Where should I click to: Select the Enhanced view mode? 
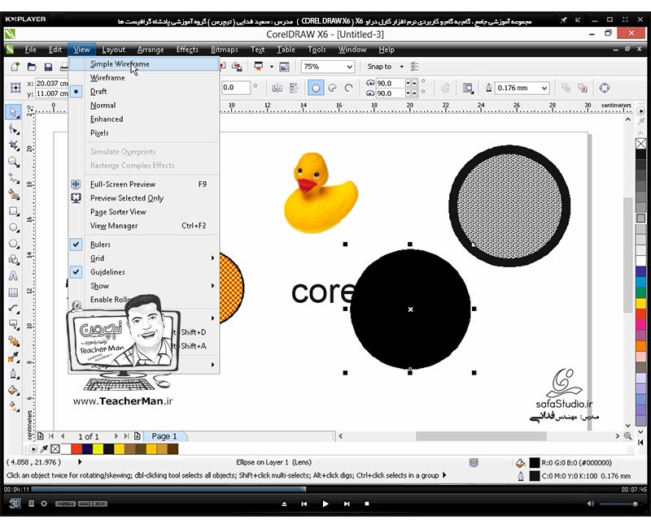(x=144, y=119)
